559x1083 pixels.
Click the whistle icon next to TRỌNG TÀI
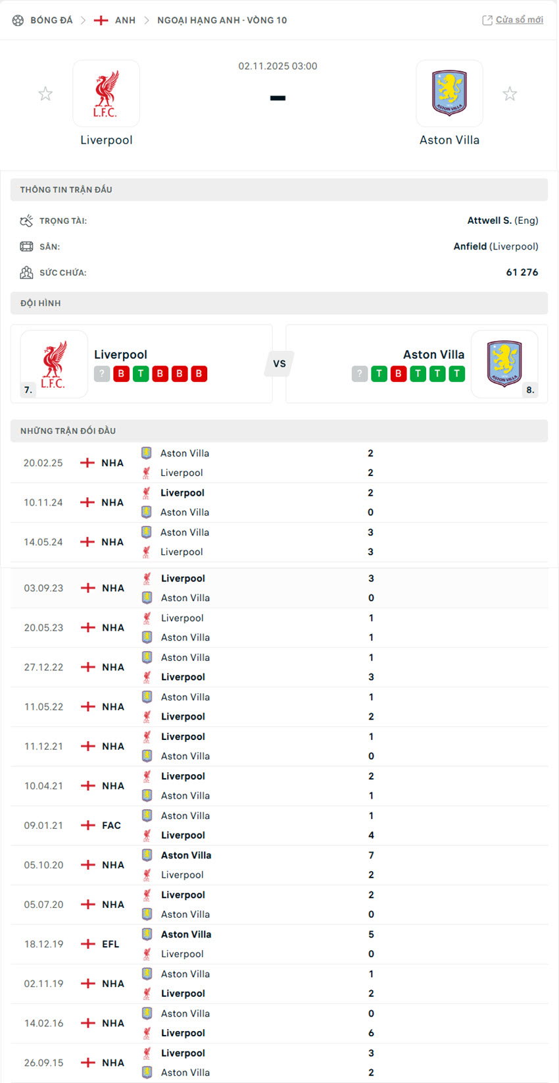click(26, 221)
